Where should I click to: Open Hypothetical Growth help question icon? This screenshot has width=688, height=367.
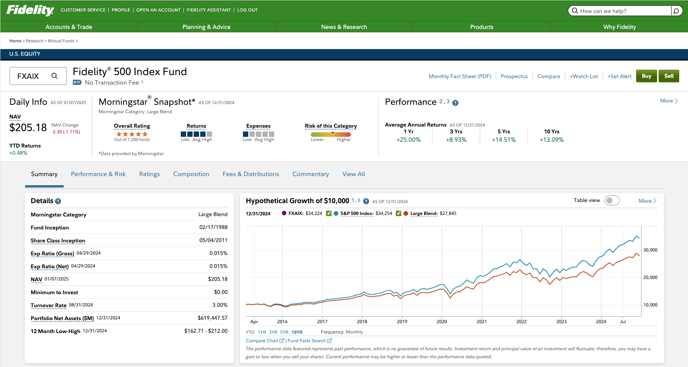(x=366, y=201)
